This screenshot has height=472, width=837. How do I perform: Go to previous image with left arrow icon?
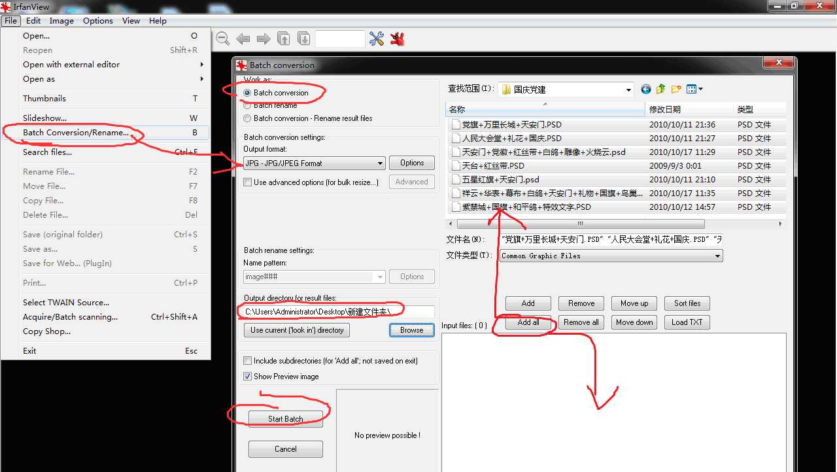tap(243, 39)
